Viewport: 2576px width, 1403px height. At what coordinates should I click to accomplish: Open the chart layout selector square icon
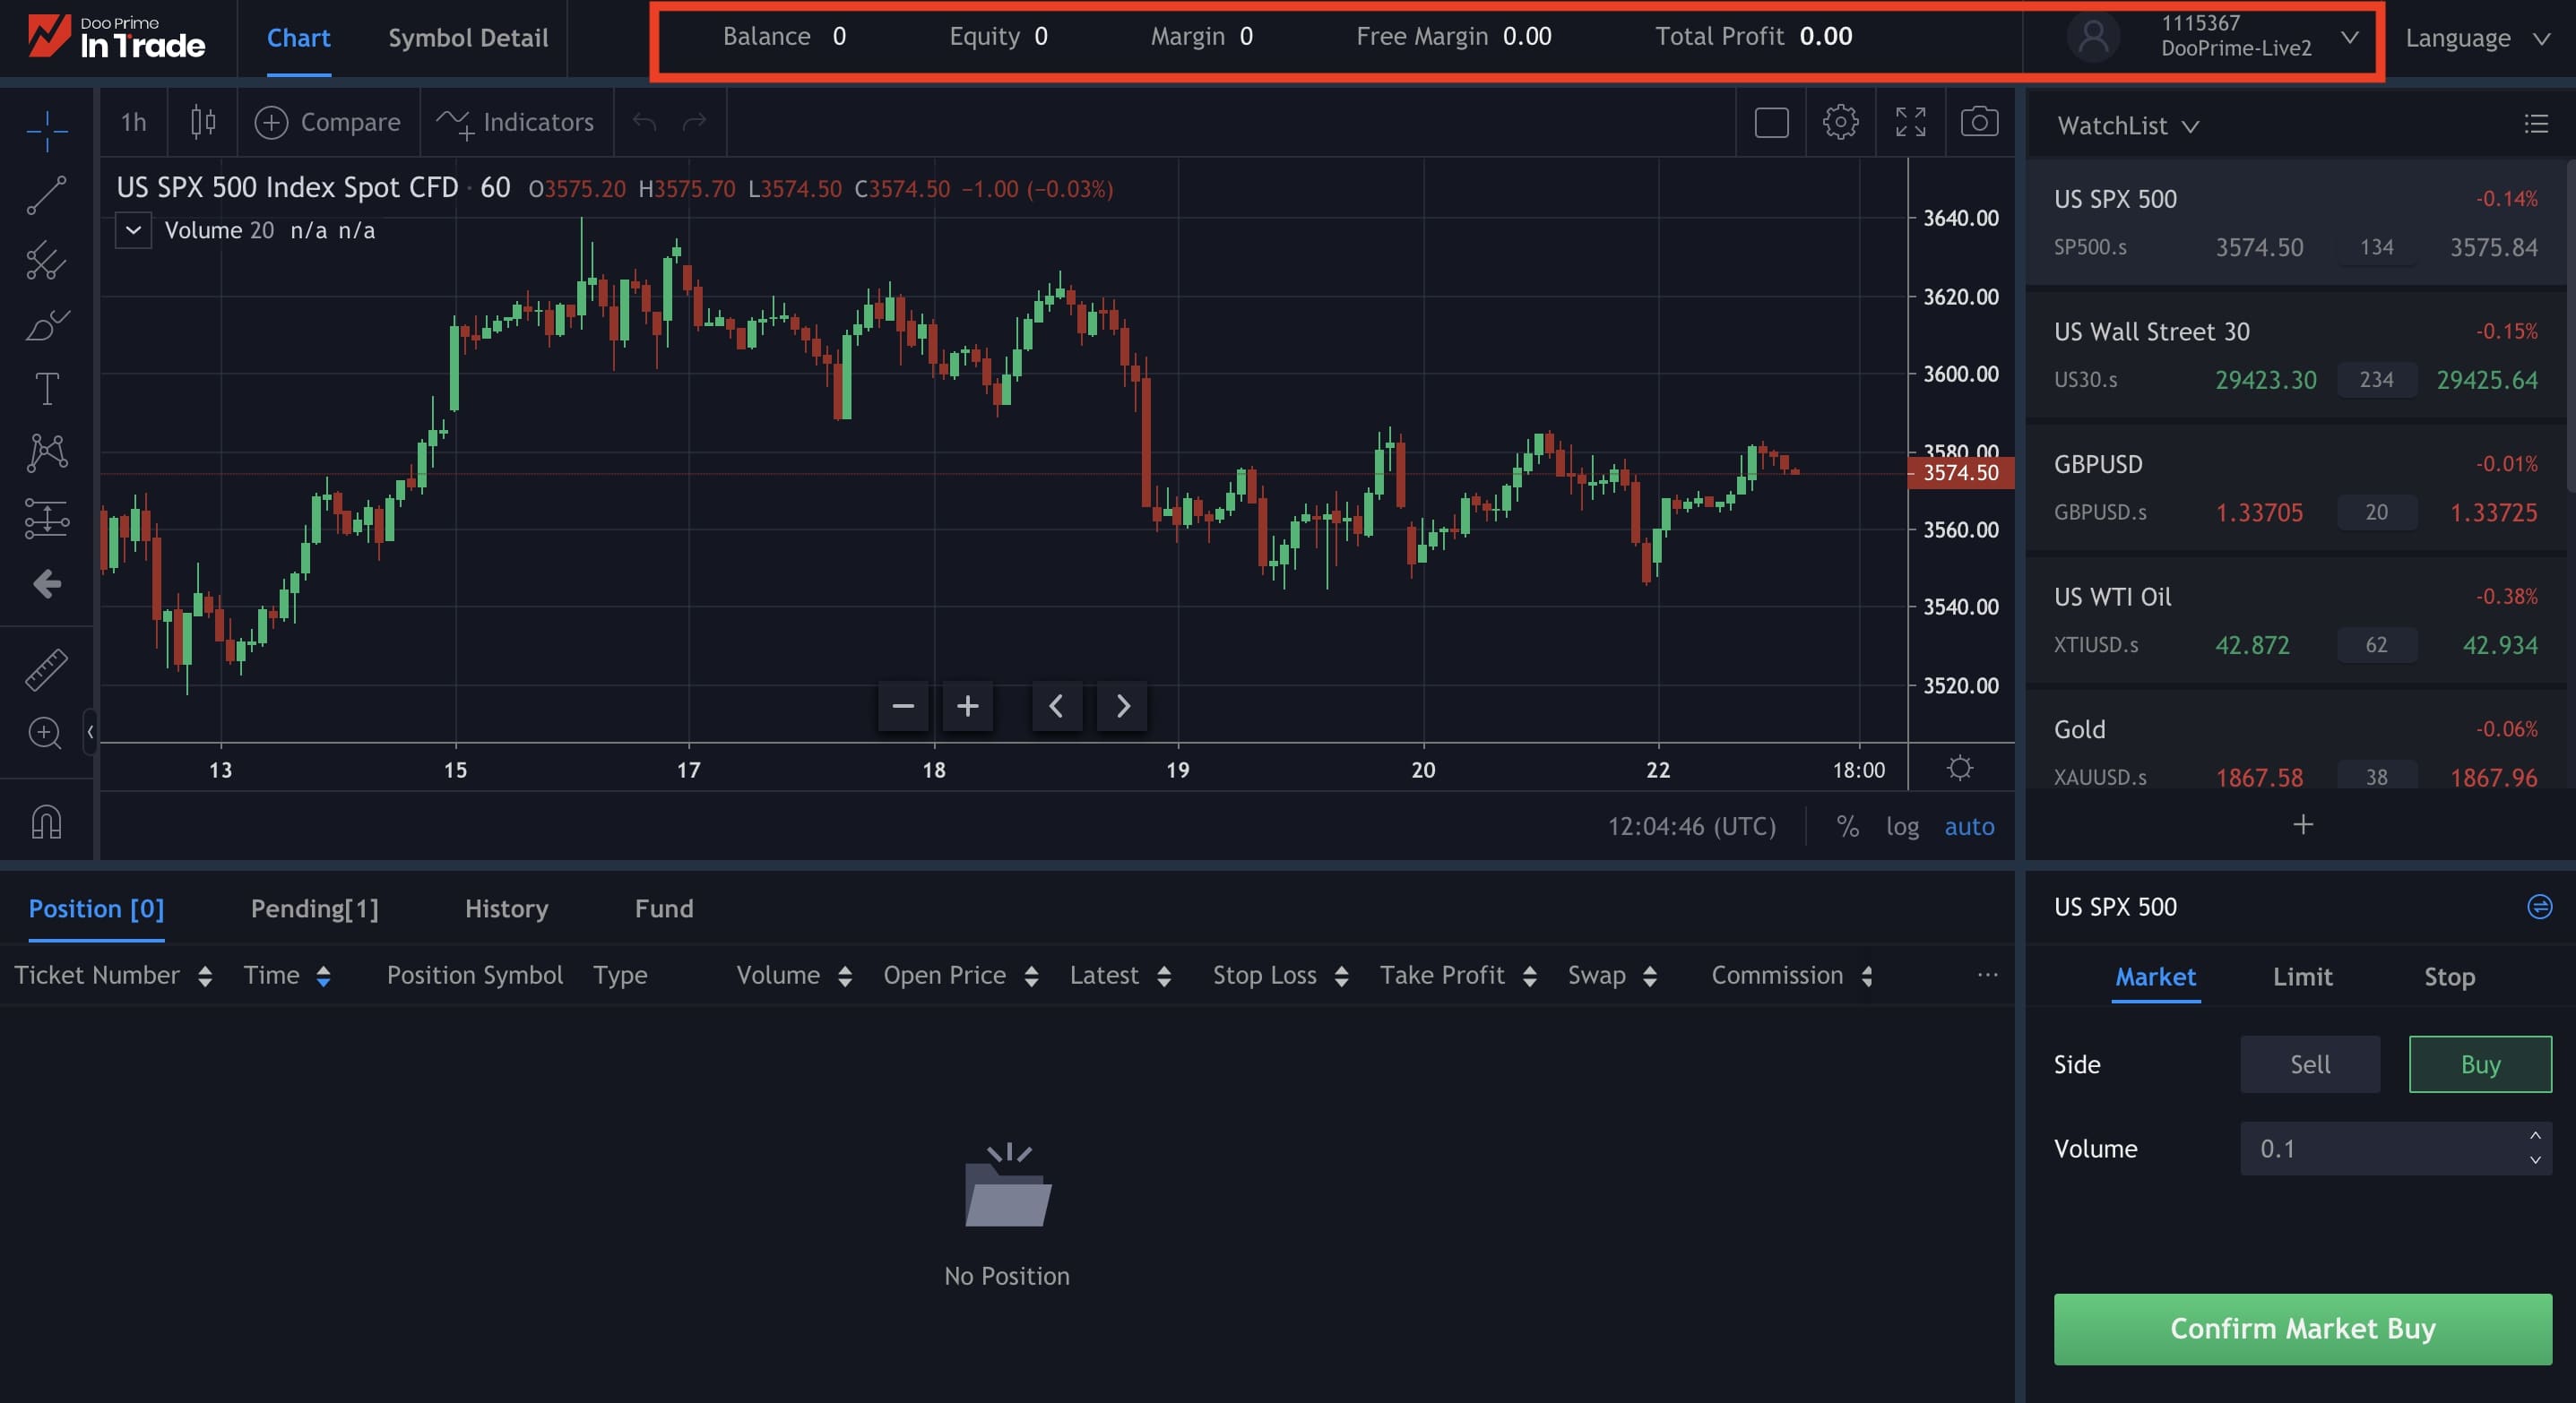pos(1771,122)
